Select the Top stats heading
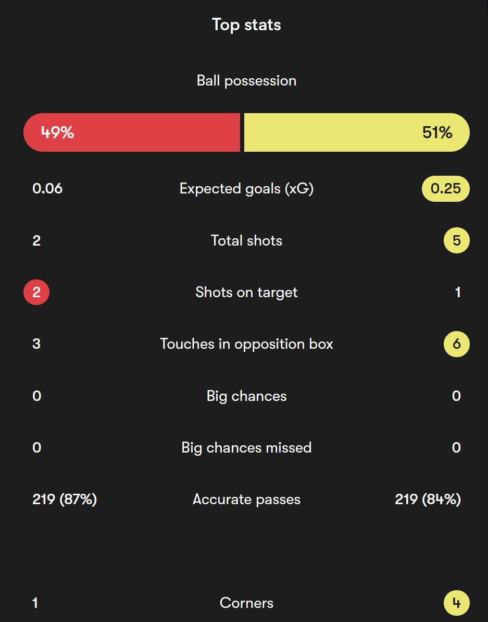The width and height of the screenshot is (488, 622). (x=246, y=25)
